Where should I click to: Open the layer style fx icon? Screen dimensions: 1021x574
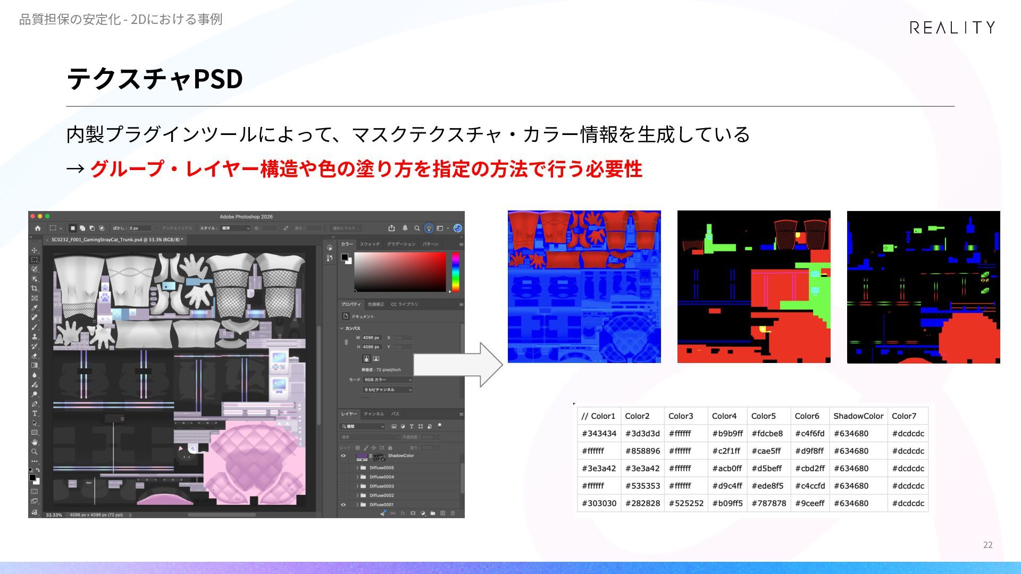403,513
